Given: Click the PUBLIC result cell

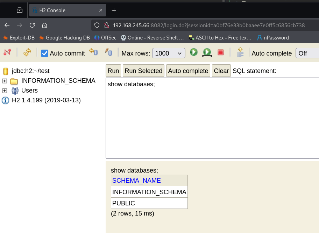Looking at the screenshot, I should (x=149, y=203).
